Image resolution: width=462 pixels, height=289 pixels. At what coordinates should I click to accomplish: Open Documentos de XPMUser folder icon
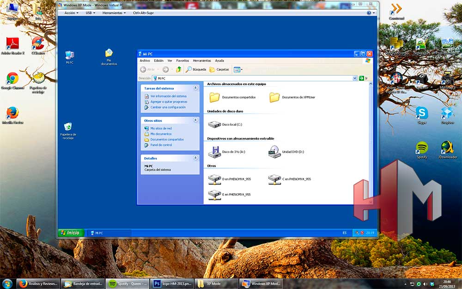tap(274, 97)
